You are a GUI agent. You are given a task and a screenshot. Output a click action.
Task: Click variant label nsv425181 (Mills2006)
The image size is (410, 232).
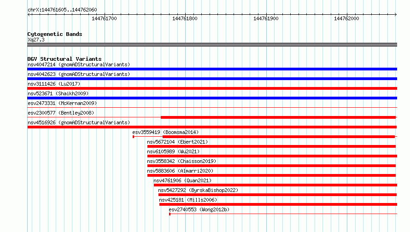pos(188,200)
